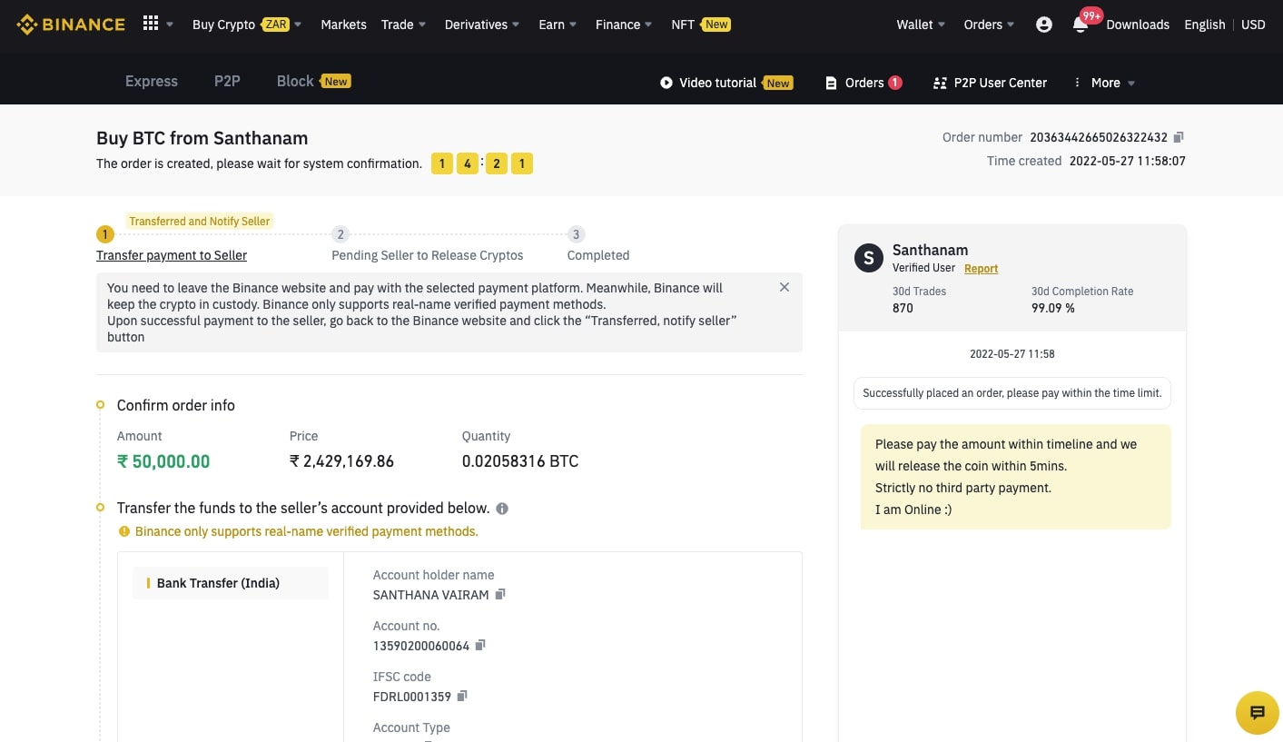Expand the Earn dropdown

click(558, 25)
